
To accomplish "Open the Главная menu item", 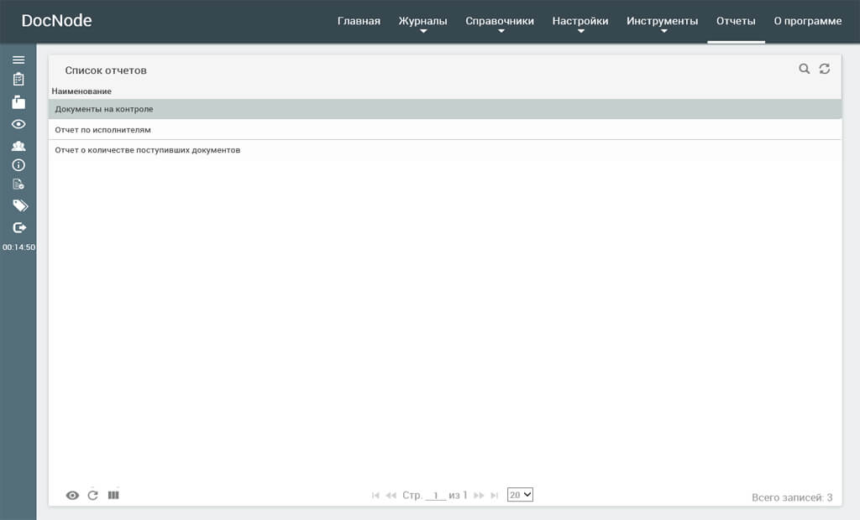I will (359, 21).
